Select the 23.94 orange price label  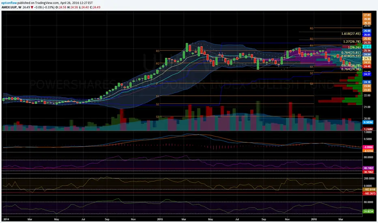(x=367, y=86)
